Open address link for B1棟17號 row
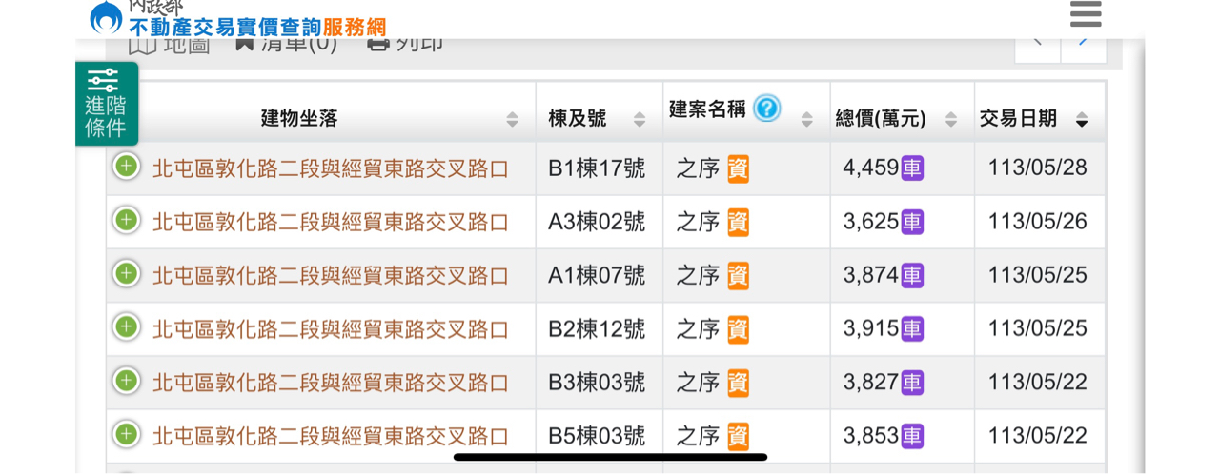This screenshot has width=1220, height=474. [x=331, y=168]
